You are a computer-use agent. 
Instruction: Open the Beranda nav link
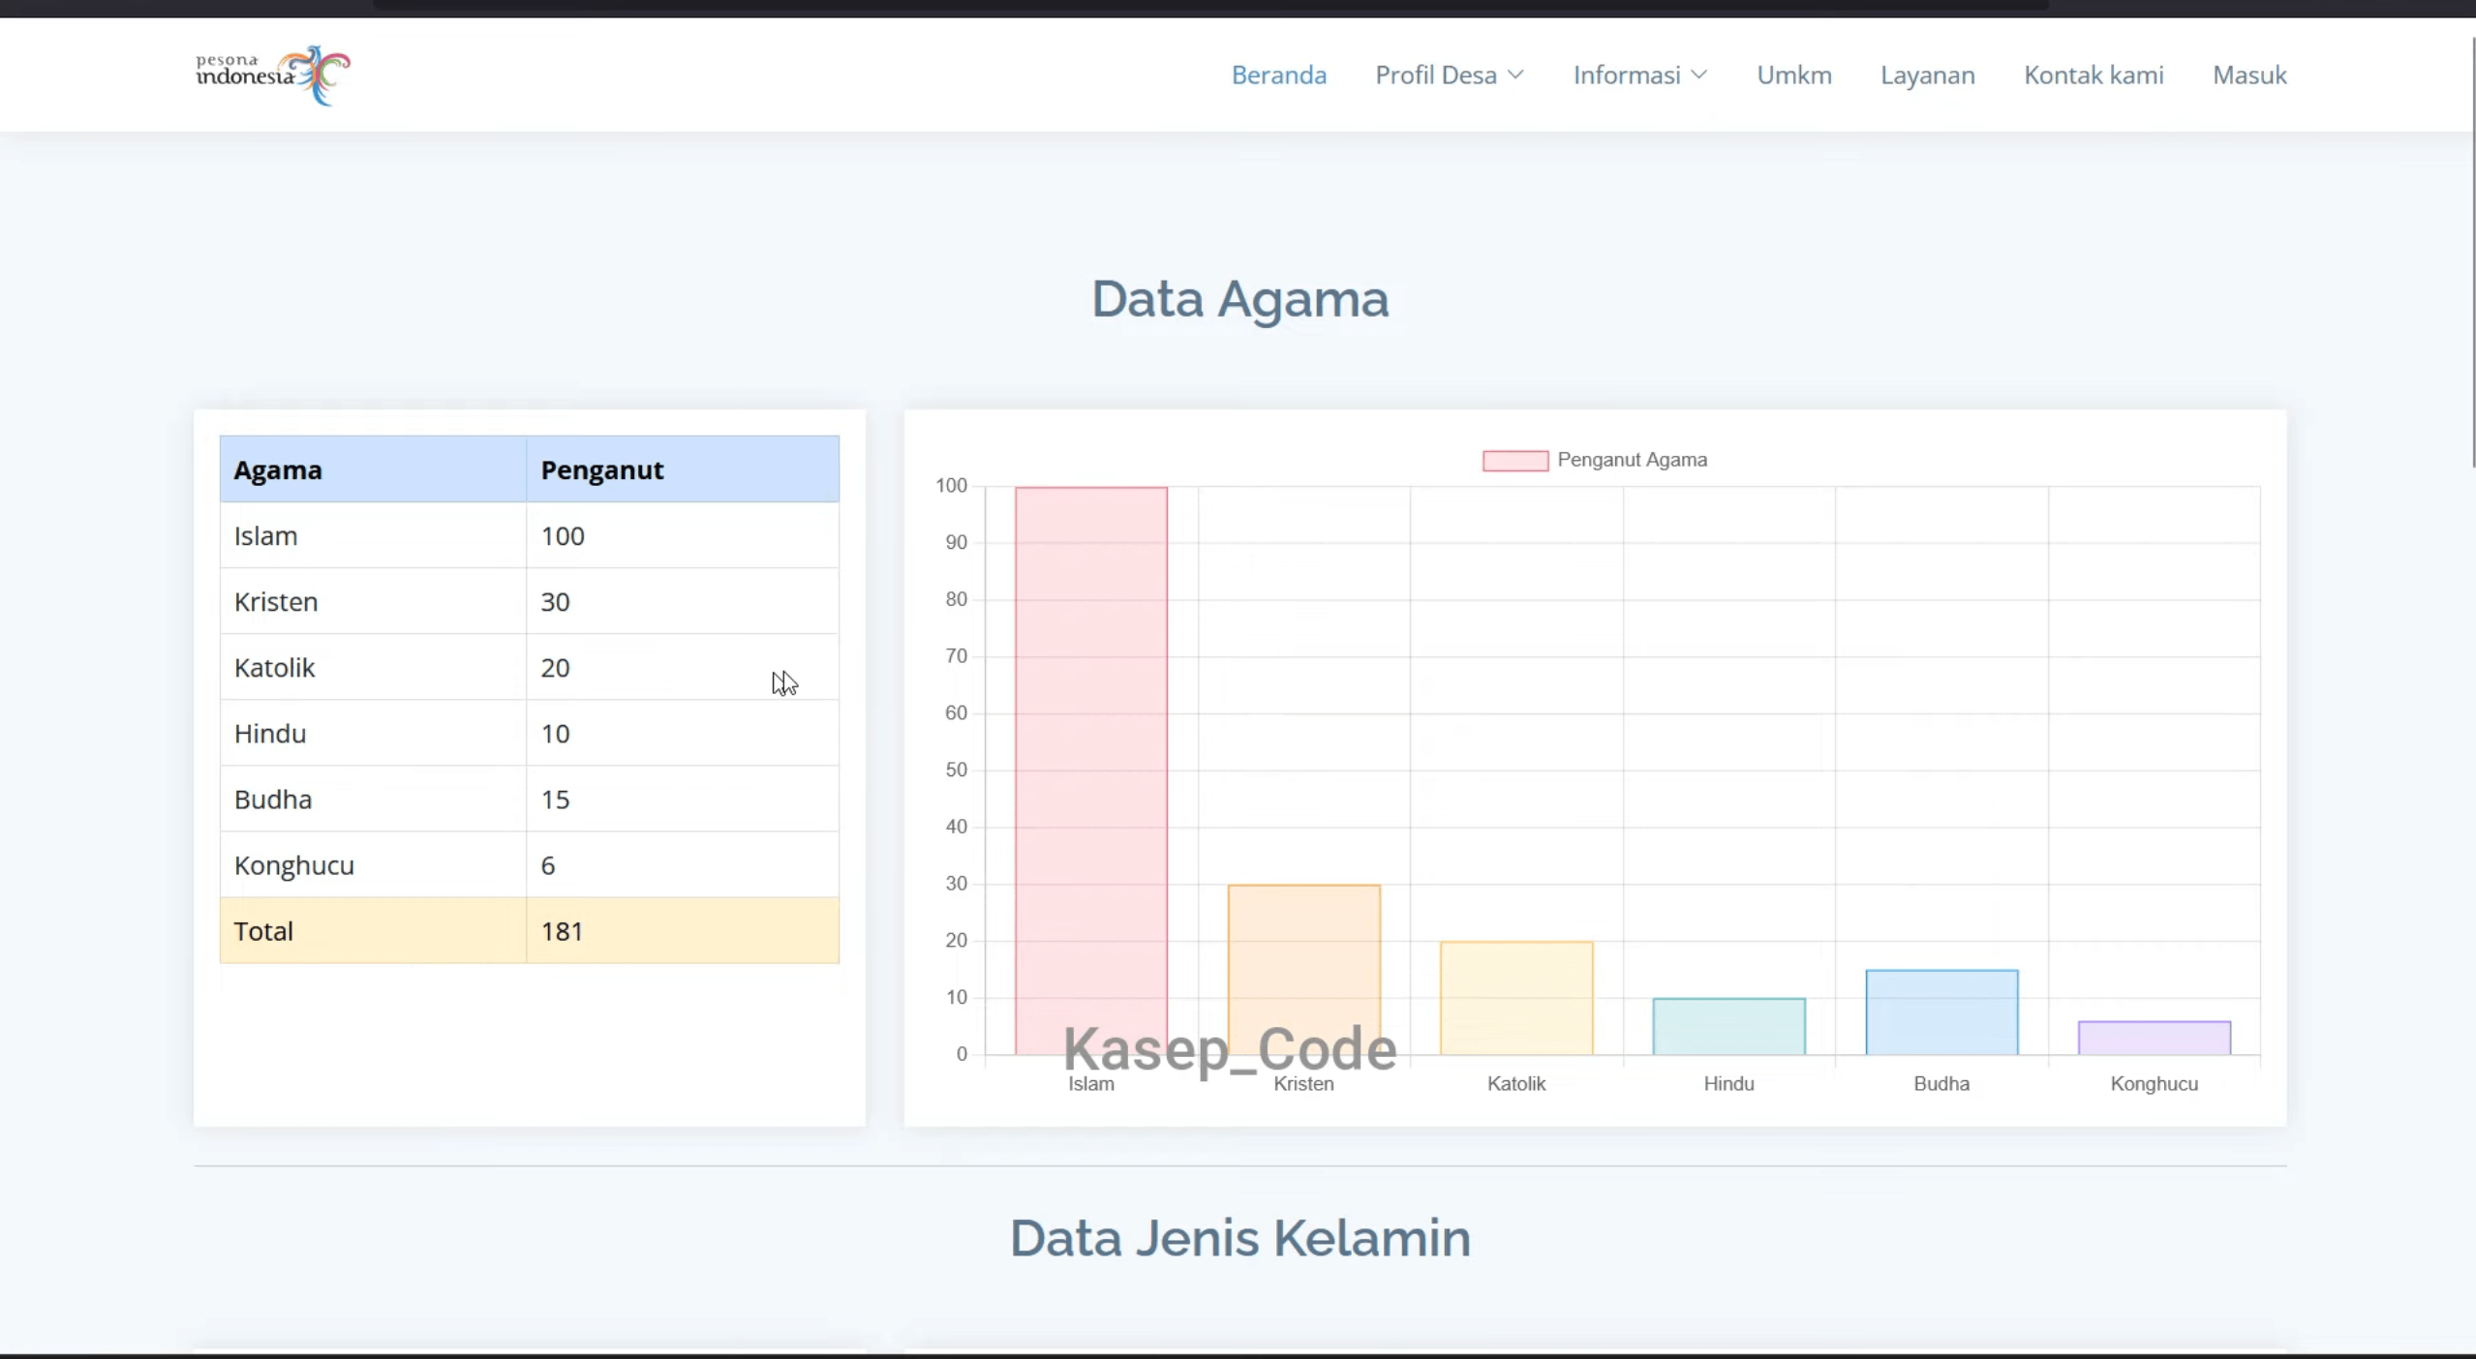click(1278, 75)
